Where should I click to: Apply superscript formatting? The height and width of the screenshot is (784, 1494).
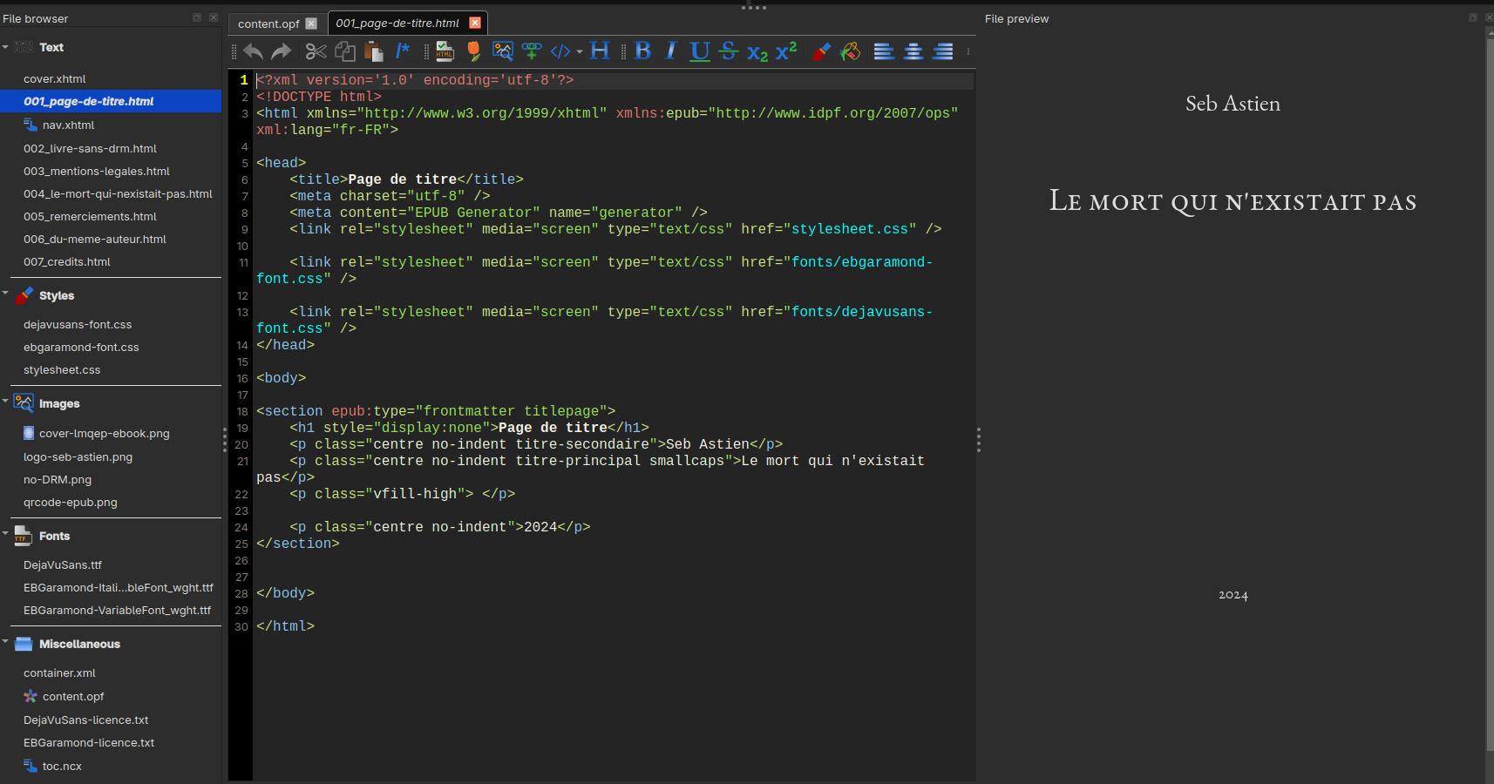click(786, 51)
